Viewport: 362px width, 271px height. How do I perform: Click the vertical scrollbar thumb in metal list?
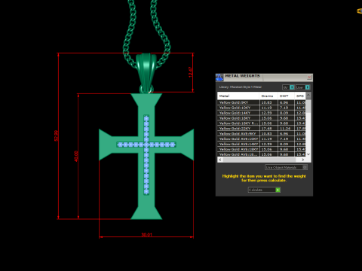308,105
